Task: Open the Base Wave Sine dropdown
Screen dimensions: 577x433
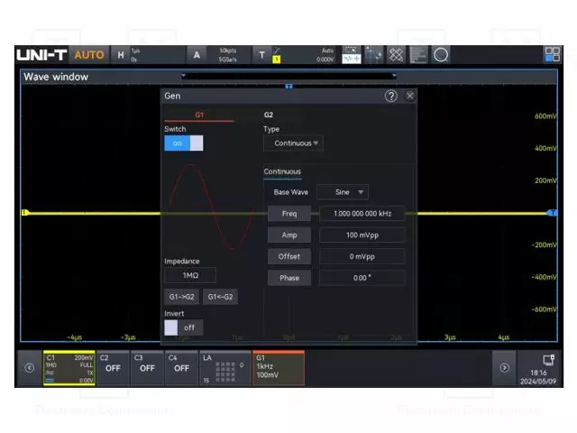Action: point(343,192)
